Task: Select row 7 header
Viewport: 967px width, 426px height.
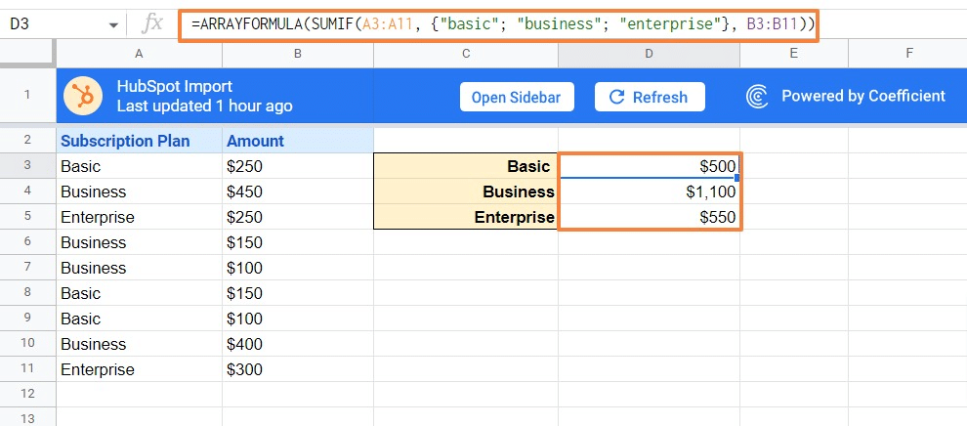Action: click(x=27, y=268)
